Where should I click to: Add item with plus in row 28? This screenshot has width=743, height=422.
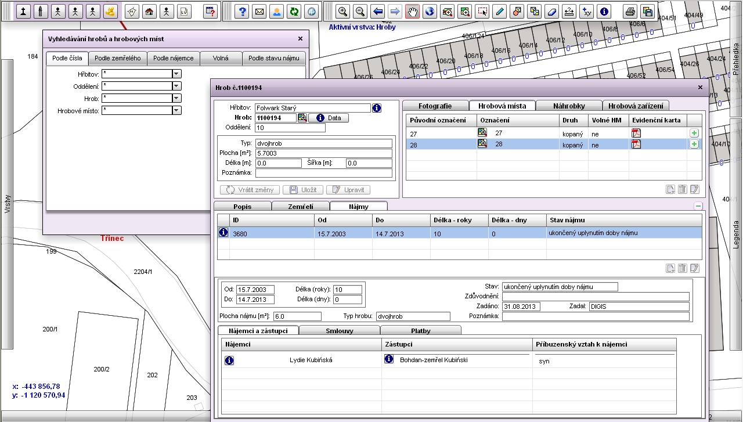point(694,145)
